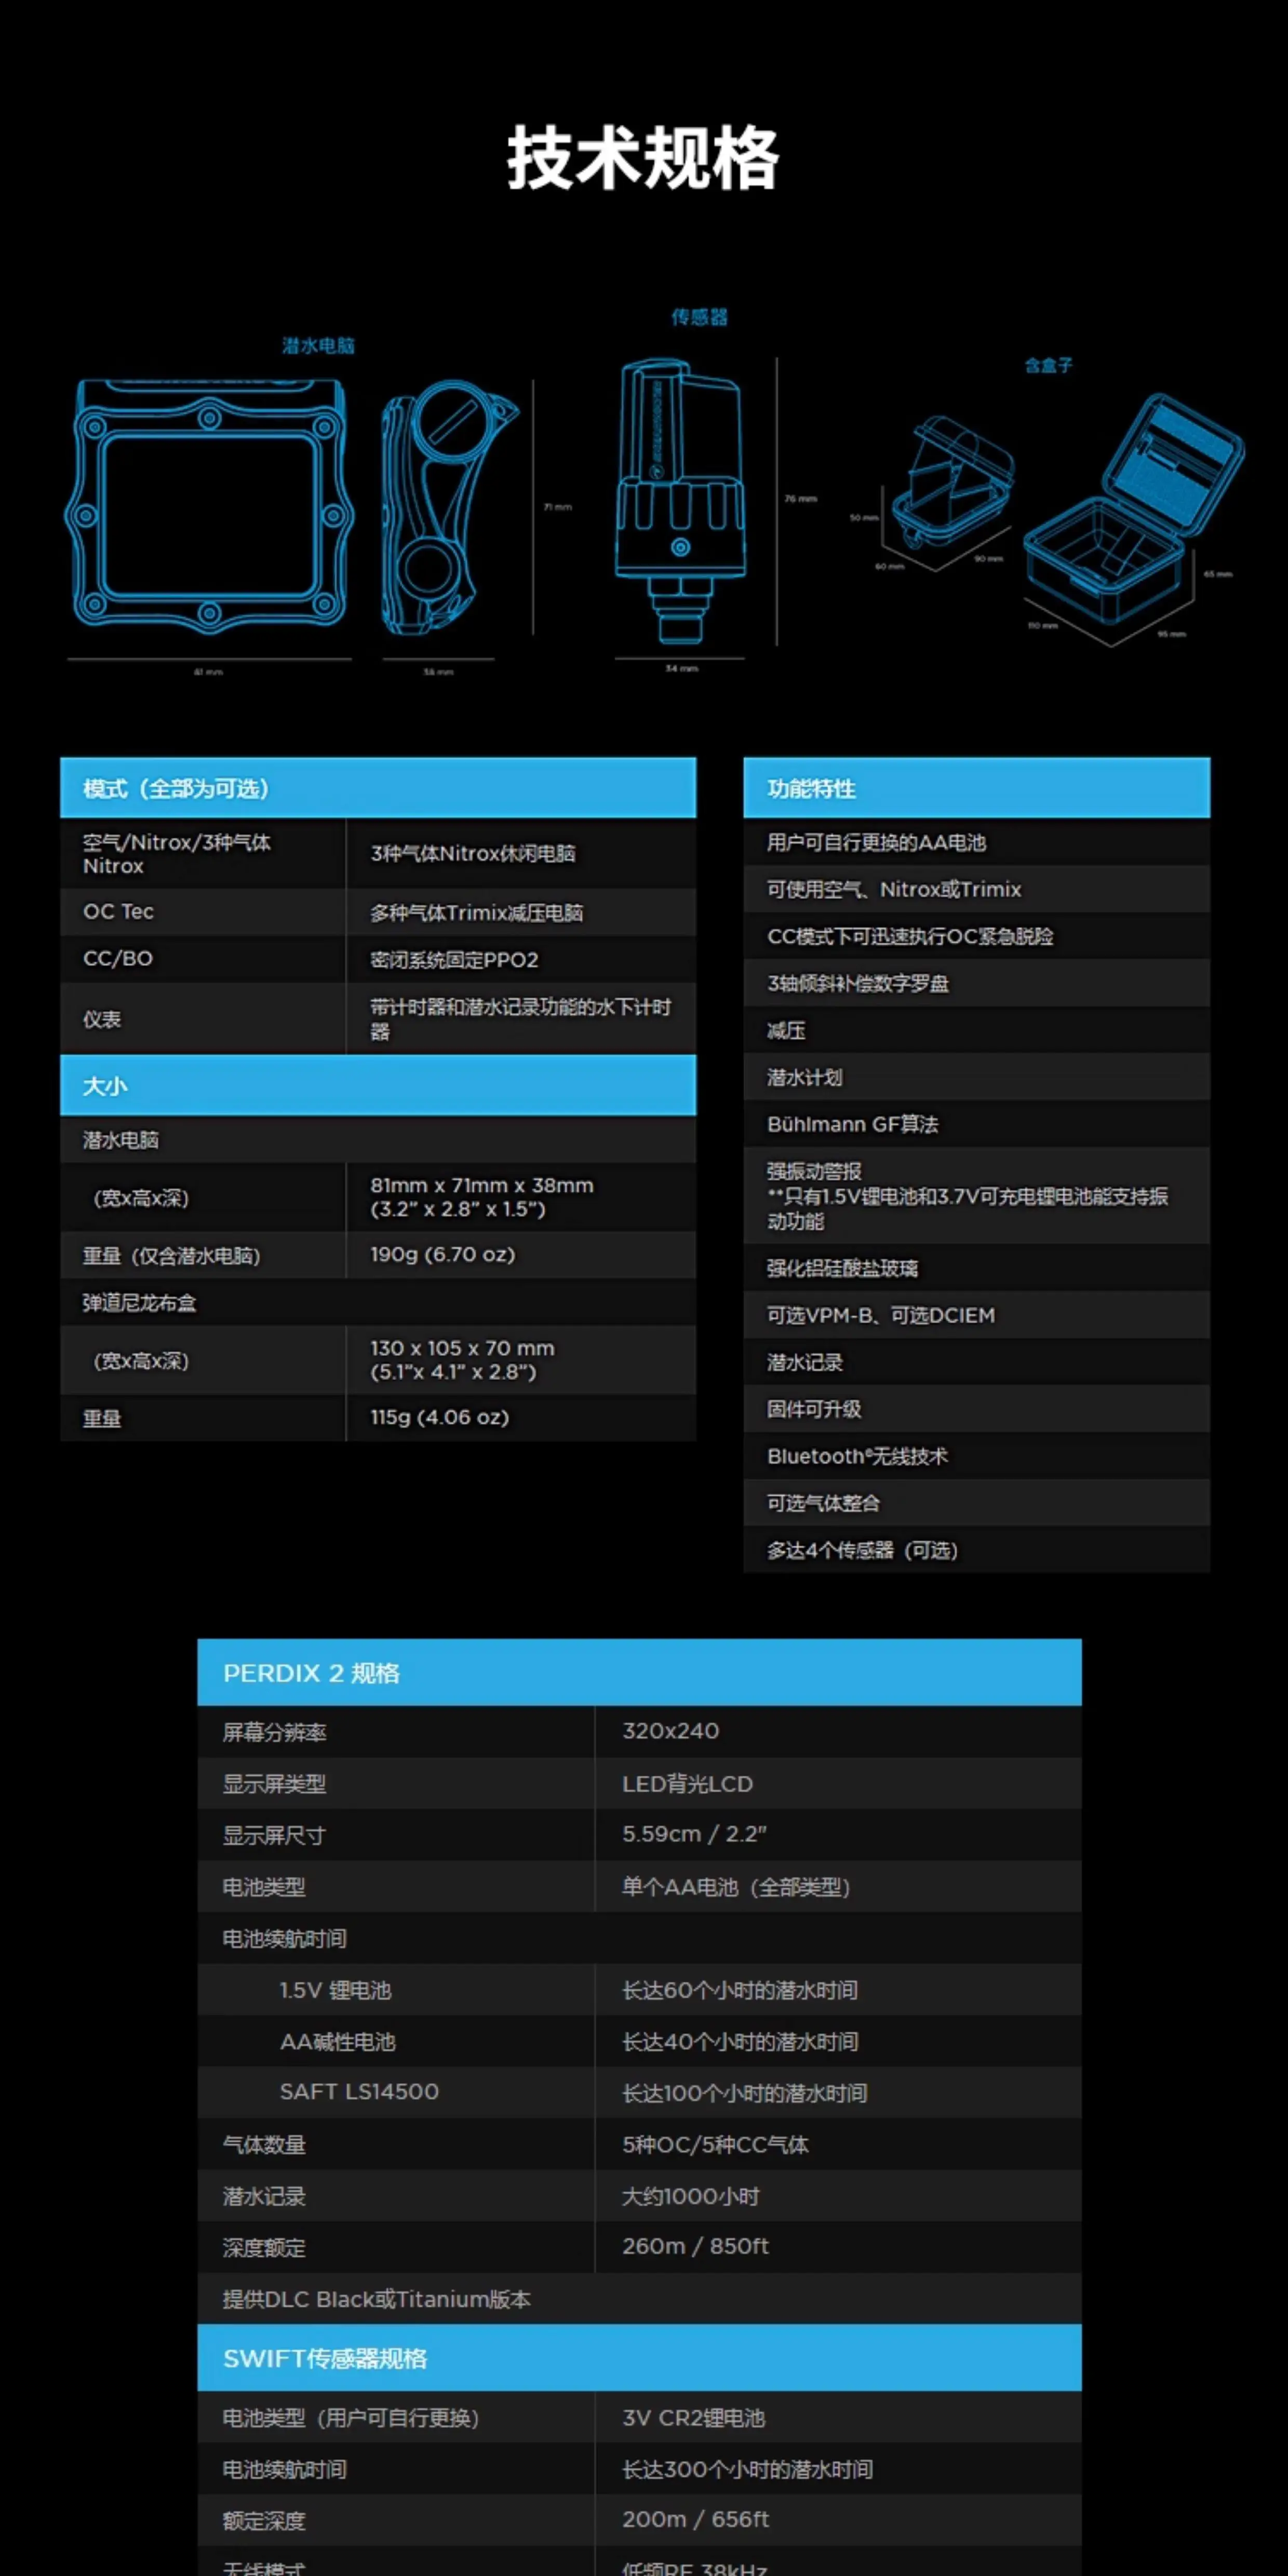Screen dimensions: 1288x2576
Task: Click the 含盒子 diagram label
Action: tap(1048, 366)
